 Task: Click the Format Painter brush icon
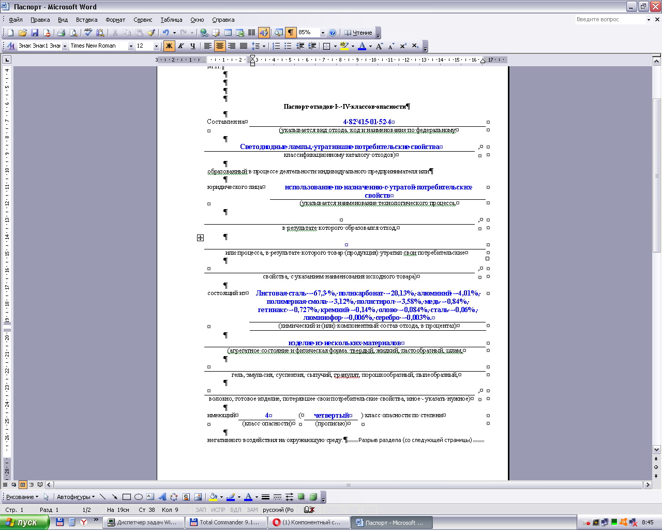point(151,33)
